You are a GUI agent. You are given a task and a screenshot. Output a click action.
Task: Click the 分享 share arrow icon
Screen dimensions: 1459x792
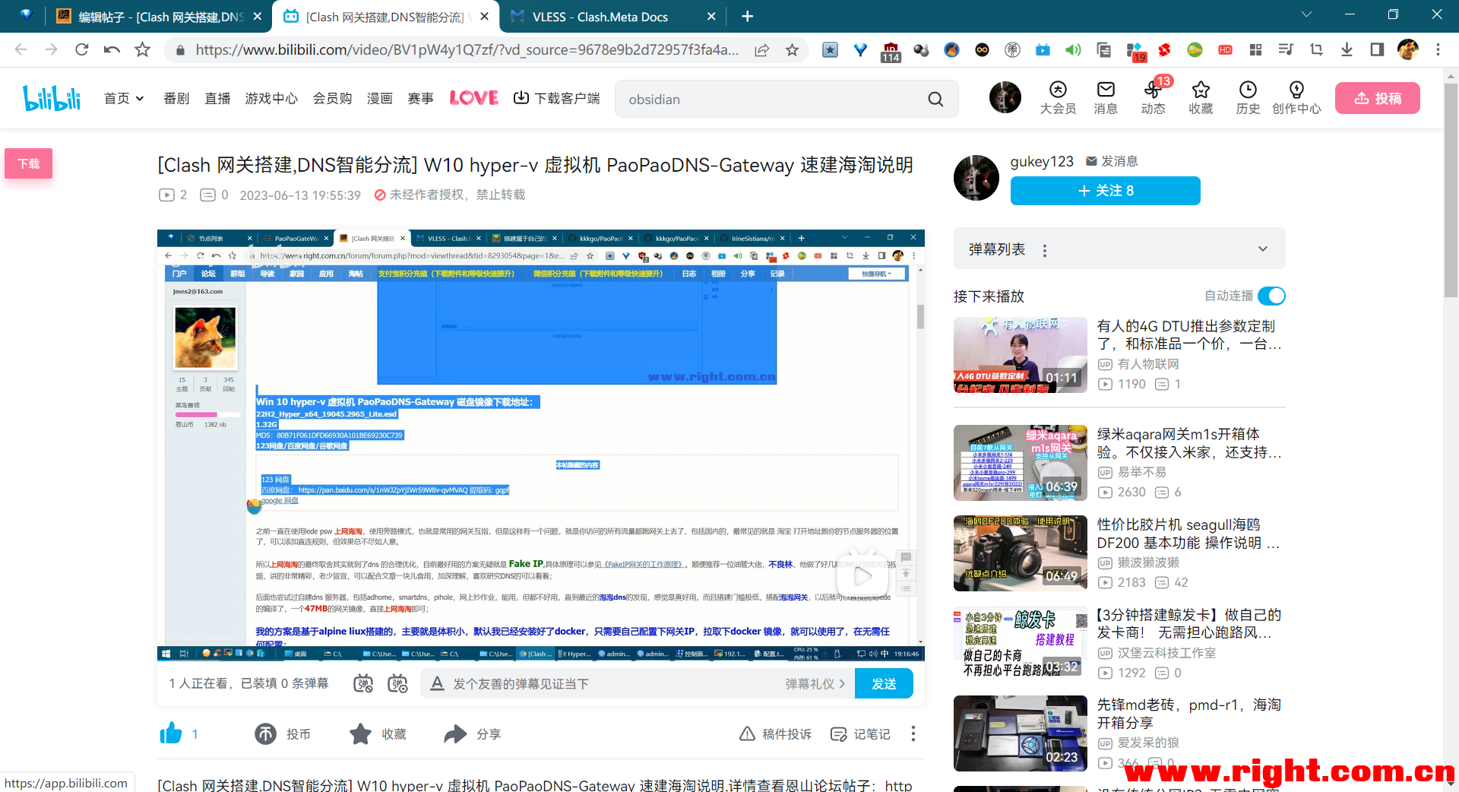click(x=455, y=733)
